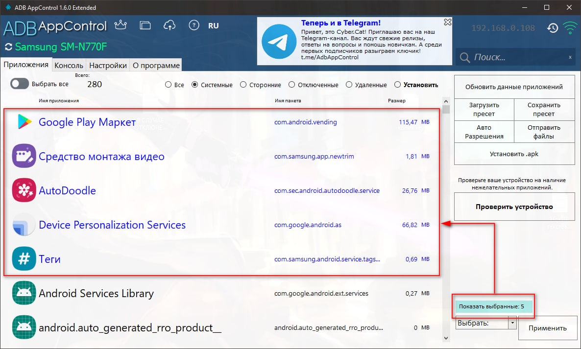Click the Device Personalization Services icon

[x=24, y=225]
